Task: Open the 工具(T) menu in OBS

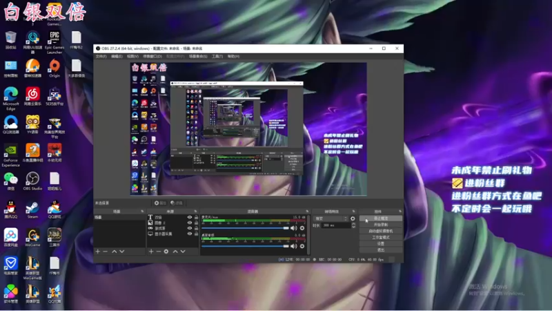Action: 217,57
